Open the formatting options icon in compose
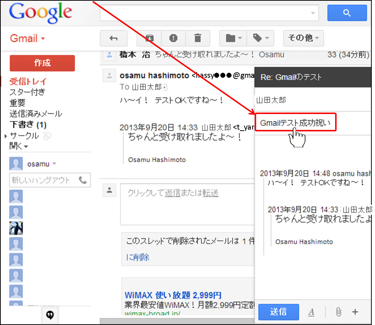 pyautogui.click(x=311, y=312)
